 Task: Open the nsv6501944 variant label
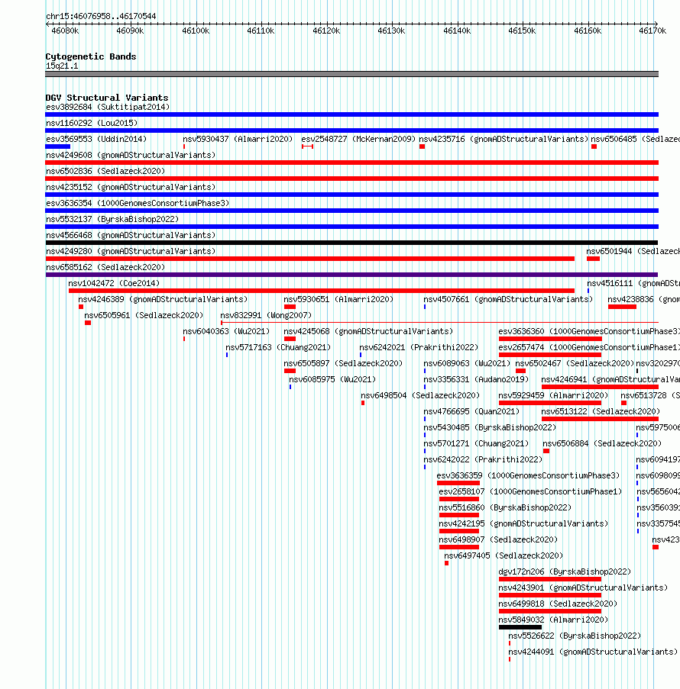(633, 251)
